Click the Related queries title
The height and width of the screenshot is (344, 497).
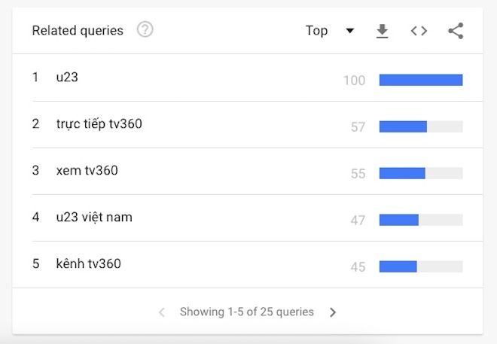tap(78, 31)
